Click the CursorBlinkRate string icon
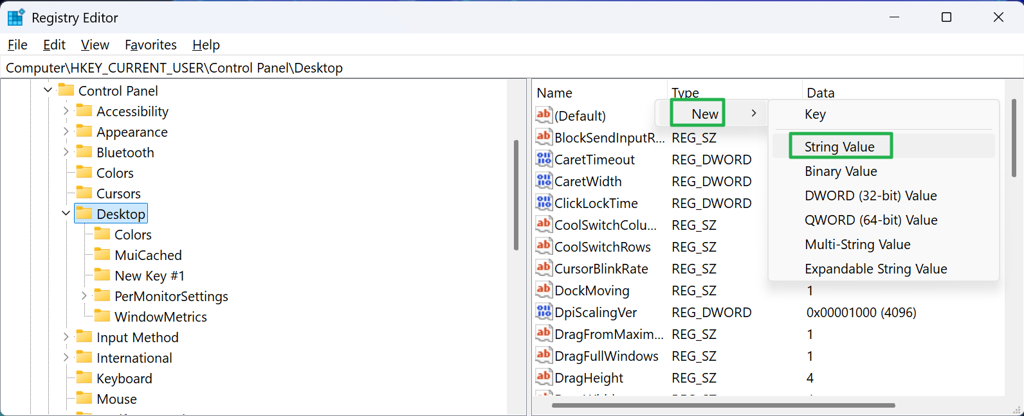 pyautogui.click(x=544, y=268)
